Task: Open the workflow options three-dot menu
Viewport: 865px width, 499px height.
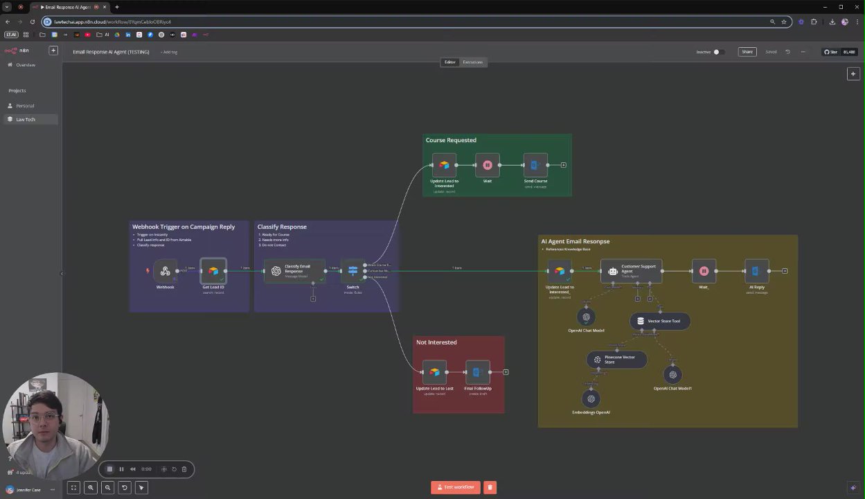Action: tap(803, 52)
